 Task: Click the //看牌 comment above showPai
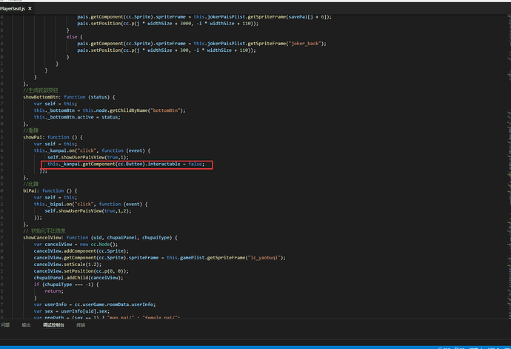click(30, 130)
